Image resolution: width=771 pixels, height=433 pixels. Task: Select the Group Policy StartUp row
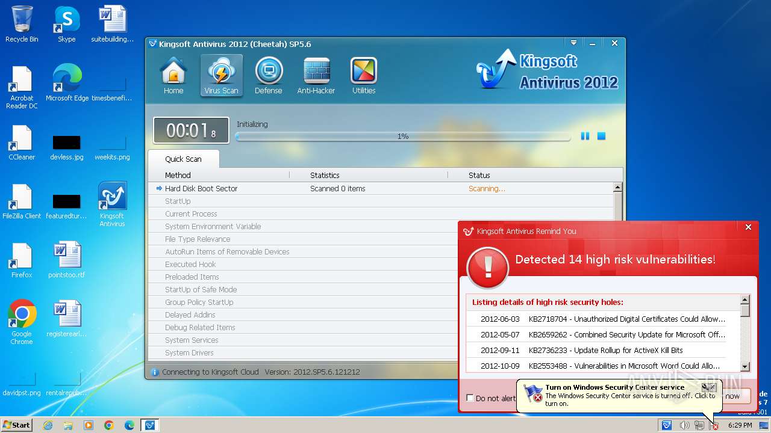click(x=303, y=302)
